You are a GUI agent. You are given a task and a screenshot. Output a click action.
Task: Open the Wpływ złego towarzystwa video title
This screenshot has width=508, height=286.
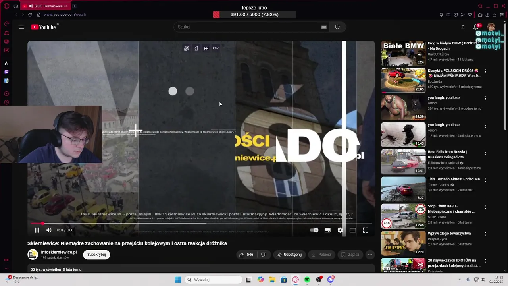coord(449,234)
